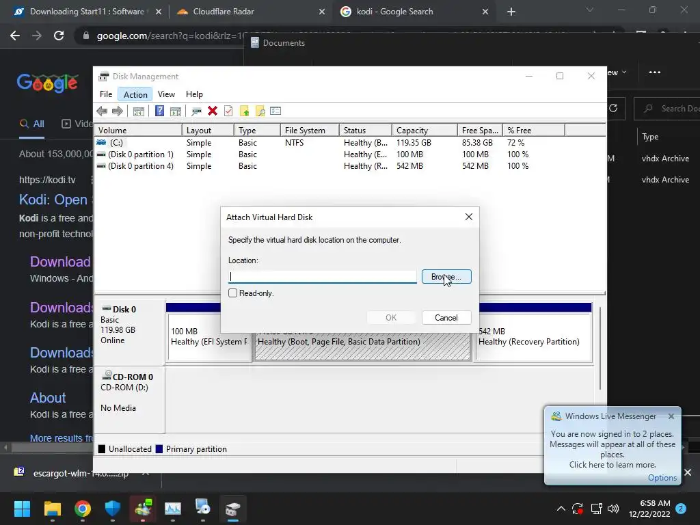This screenshot has height=525, width=700.
Task: Open Windows Security shield on taskbar
Action: (113, 509)
